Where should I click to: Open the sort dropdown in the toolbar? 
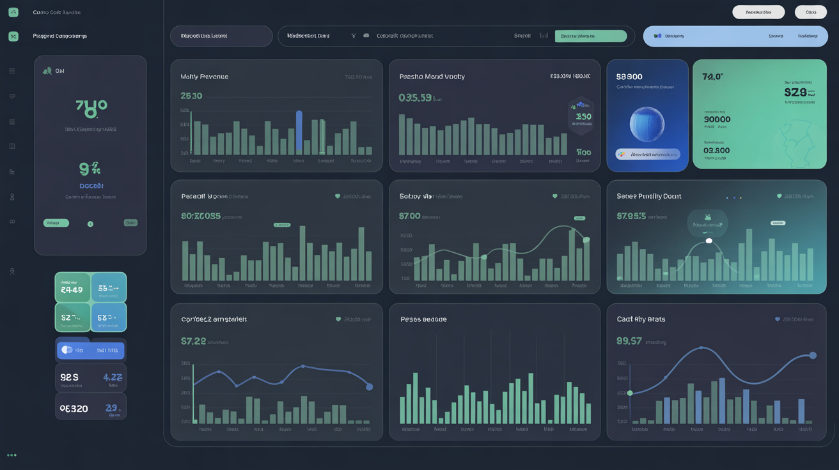523,36
